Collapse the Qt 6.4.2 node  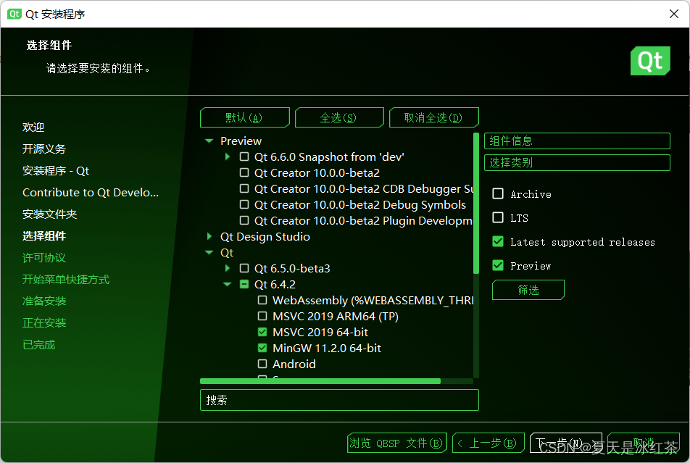pos(227,284)
